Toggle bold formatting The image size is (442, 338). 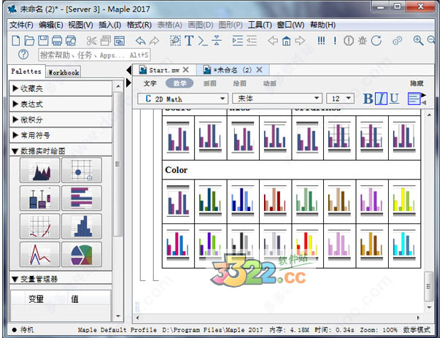368,99
